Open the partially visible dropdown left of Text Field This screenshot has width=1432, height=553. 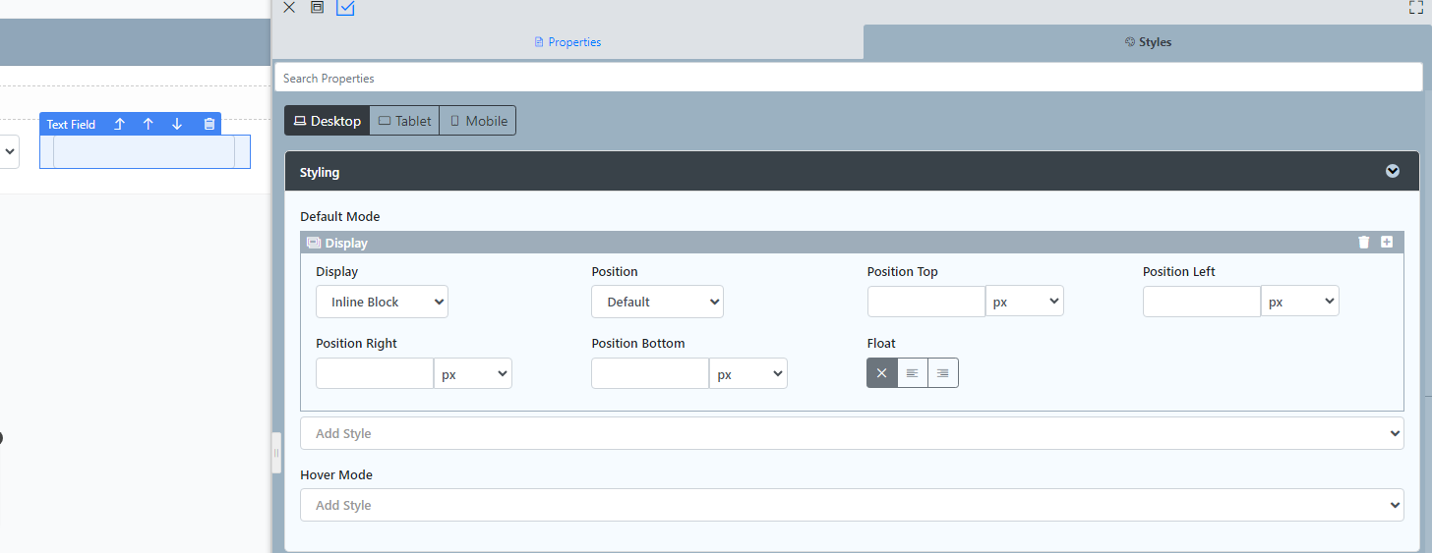pos(9,151)
